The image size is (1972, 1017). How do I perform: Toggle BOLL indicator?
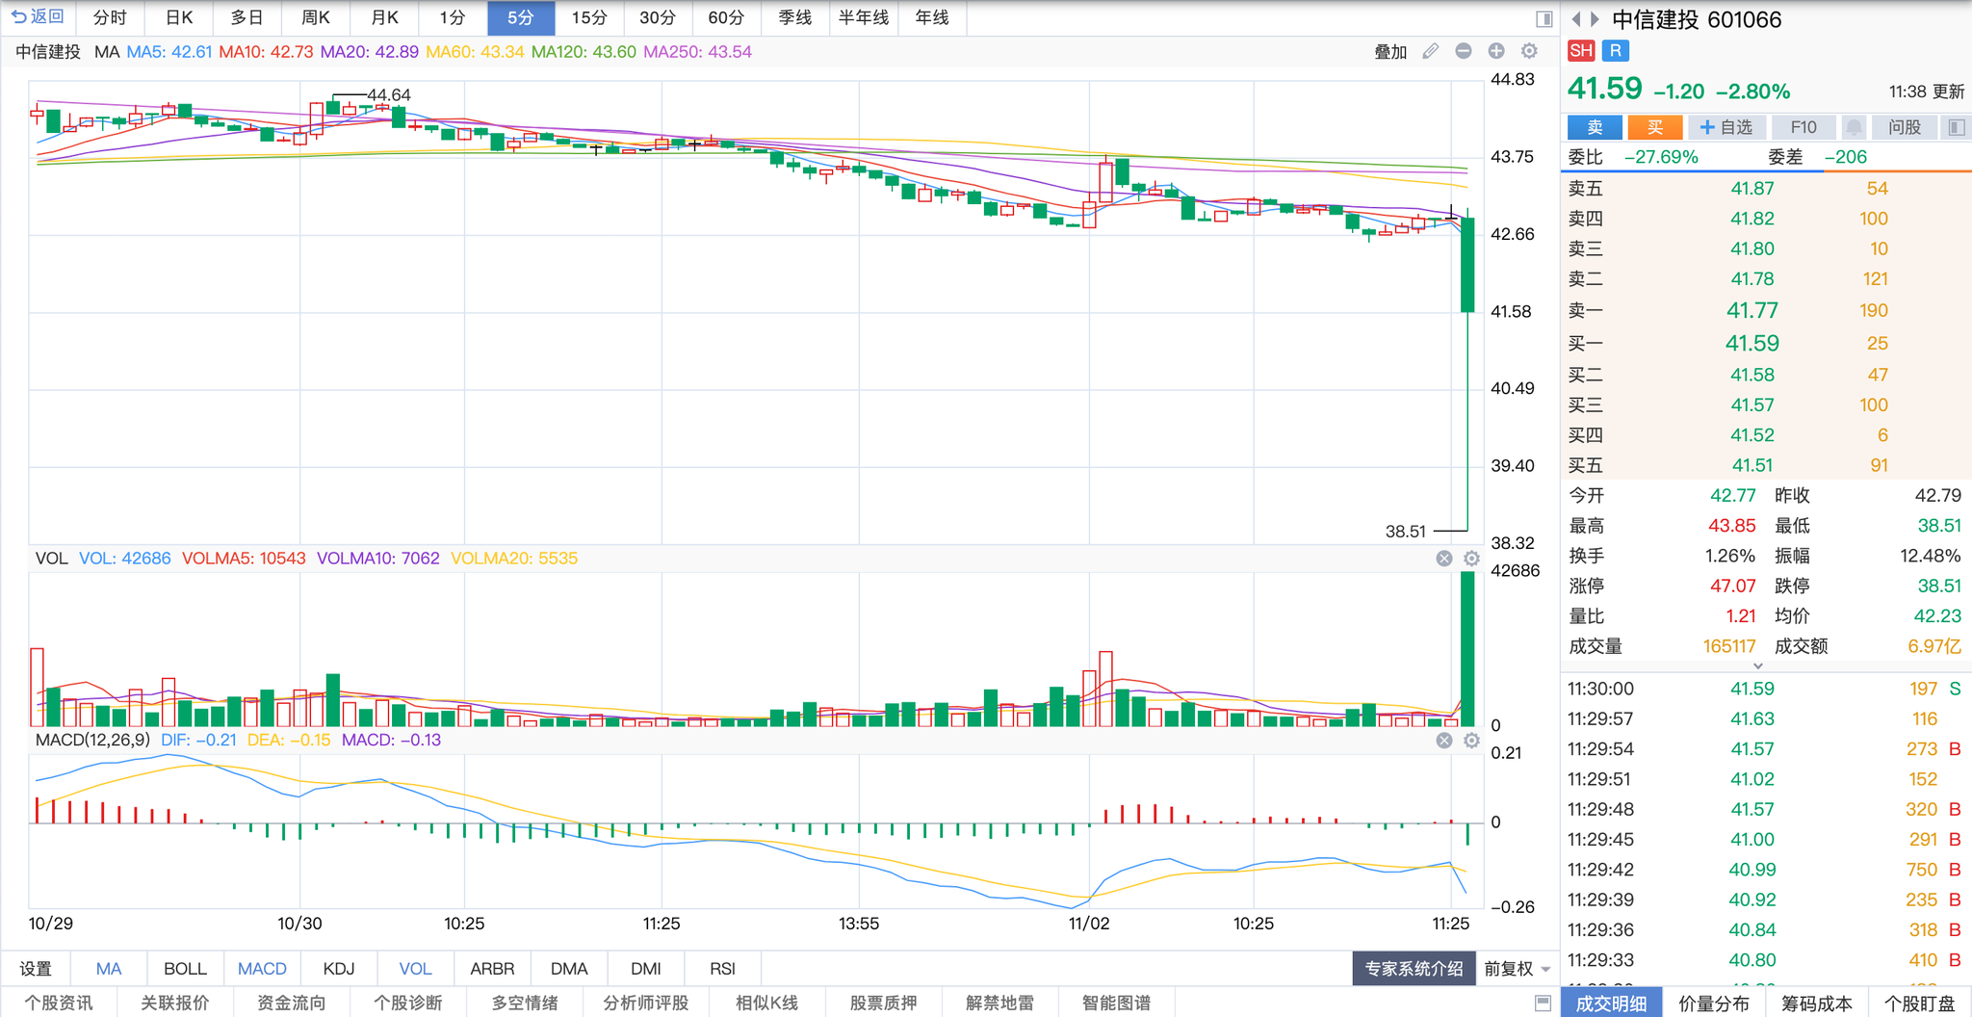pyautogui.click(x=185, y=969)
